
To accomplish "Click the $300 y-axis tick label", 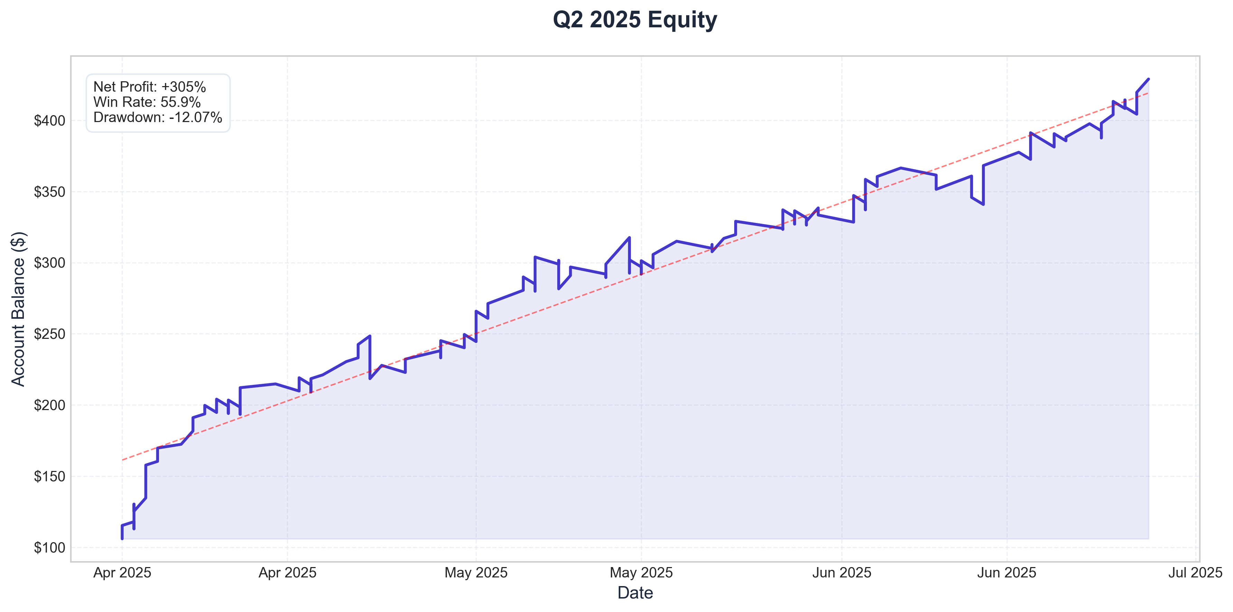I will 49,263.
